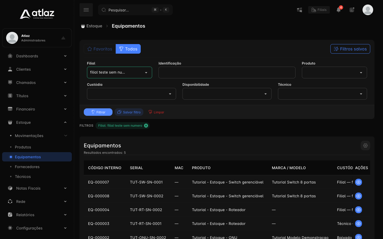View equipment EQ-000003 eye icon
Screen dimensions: 383x239
point(359,224)
